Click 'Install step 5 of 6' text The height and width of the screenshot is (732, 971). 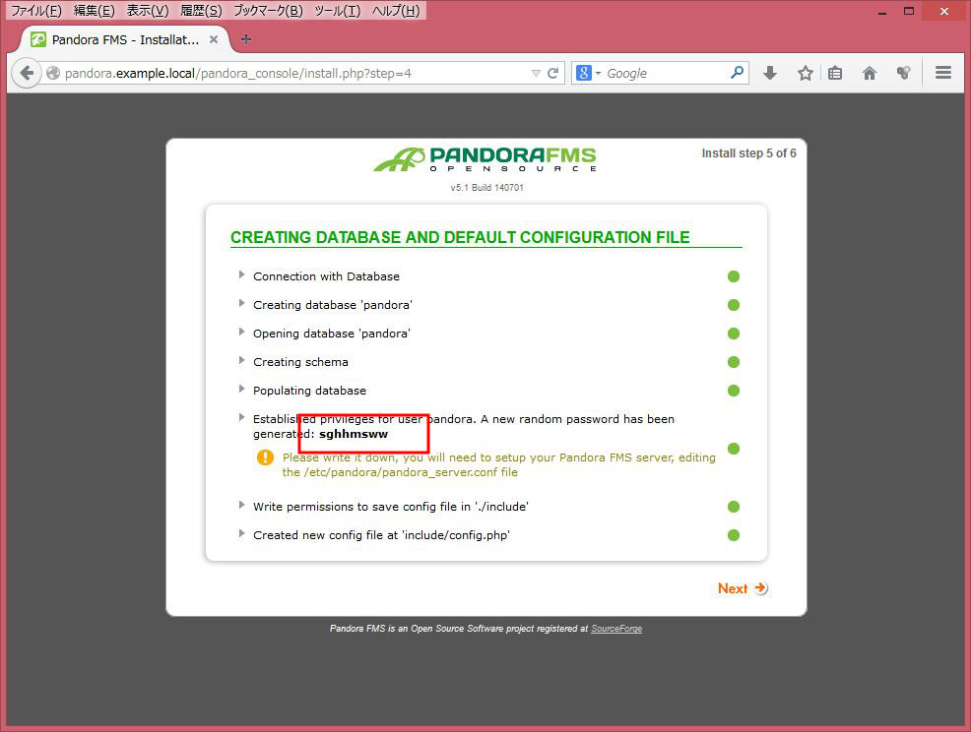(748, 153)
